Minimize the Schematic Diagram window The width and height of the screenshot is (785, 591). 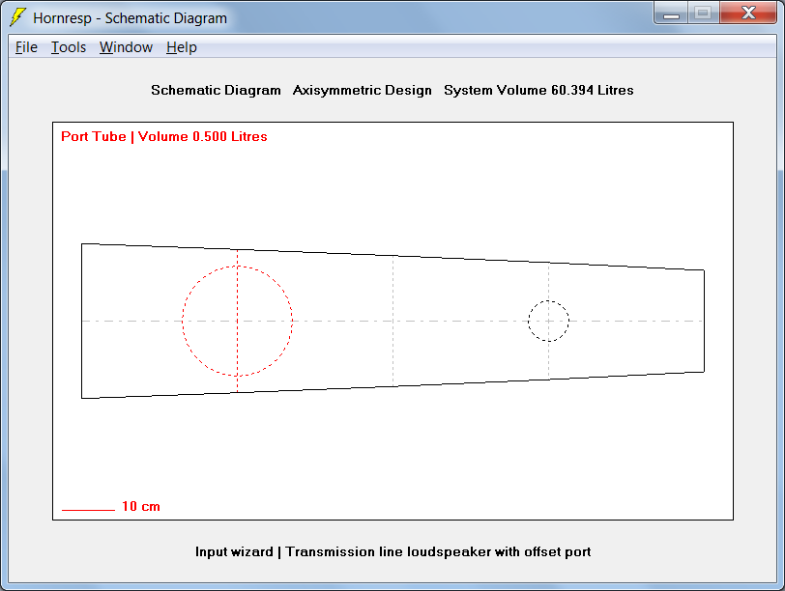(x=671, y=13)
